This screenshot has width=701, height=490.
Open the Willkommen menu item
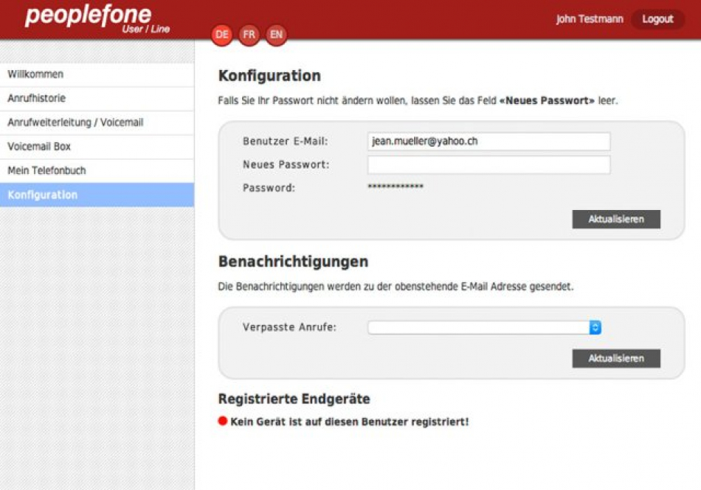pyautogui.click(x=97, y=74)
